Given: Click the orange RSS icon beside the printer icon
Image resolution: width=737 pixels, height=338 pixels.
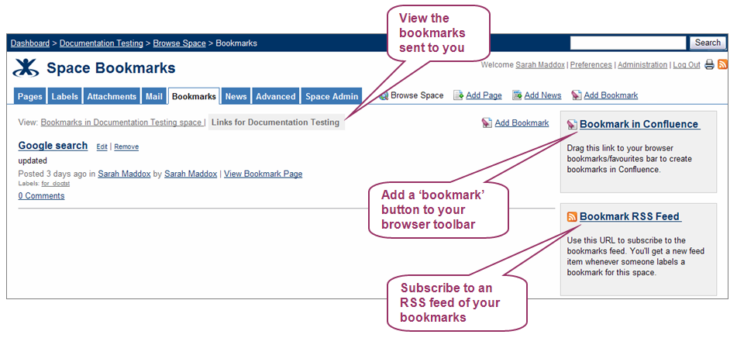Looking at the screenshot, I should coord(722,65).
